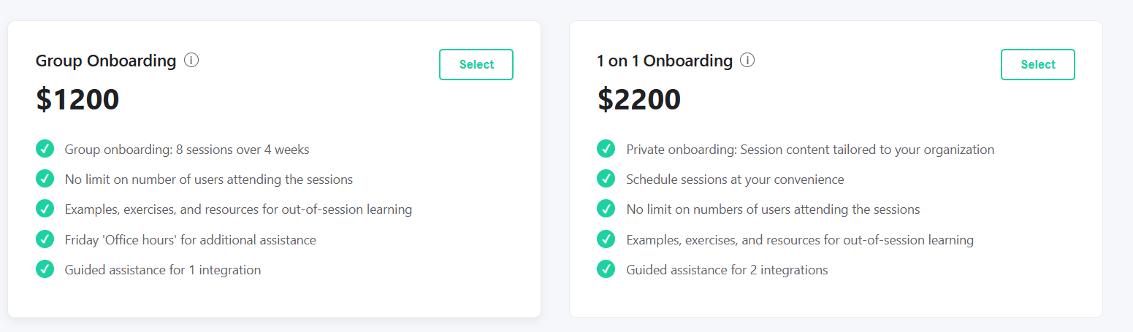Click the 1 on 1 Onboarding heading
Image resolution: width=1133 pixels, height=332 pixels.
665,61
